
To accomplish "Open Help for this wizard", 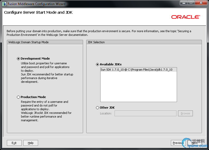I will tap(31, 143).
